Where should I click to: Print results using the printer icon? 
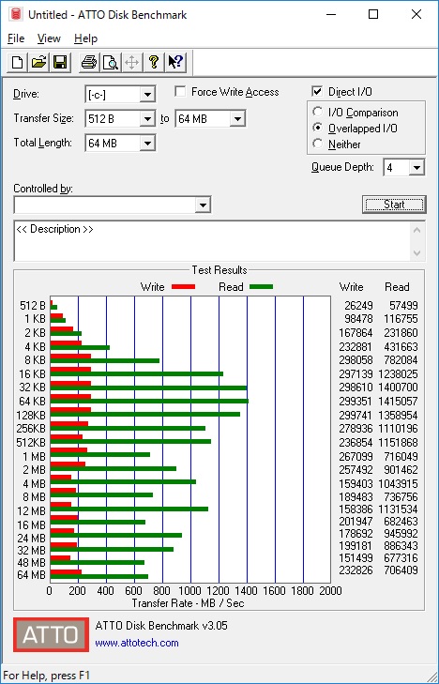[89, 62]
